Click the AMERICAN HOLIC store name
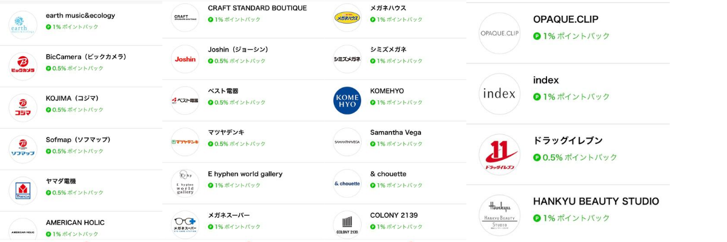727x242 pixels. coord(75,223)
